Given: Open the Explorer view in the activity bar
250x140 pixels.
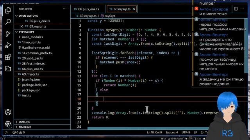Looking at the screenshot, I should click(8, 10).
